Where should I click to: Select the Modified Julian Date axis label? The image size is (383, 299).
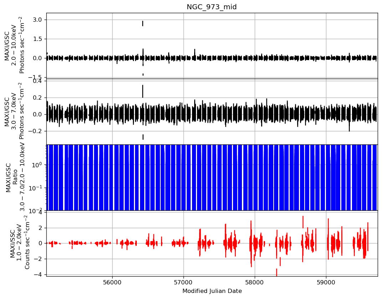212,291
